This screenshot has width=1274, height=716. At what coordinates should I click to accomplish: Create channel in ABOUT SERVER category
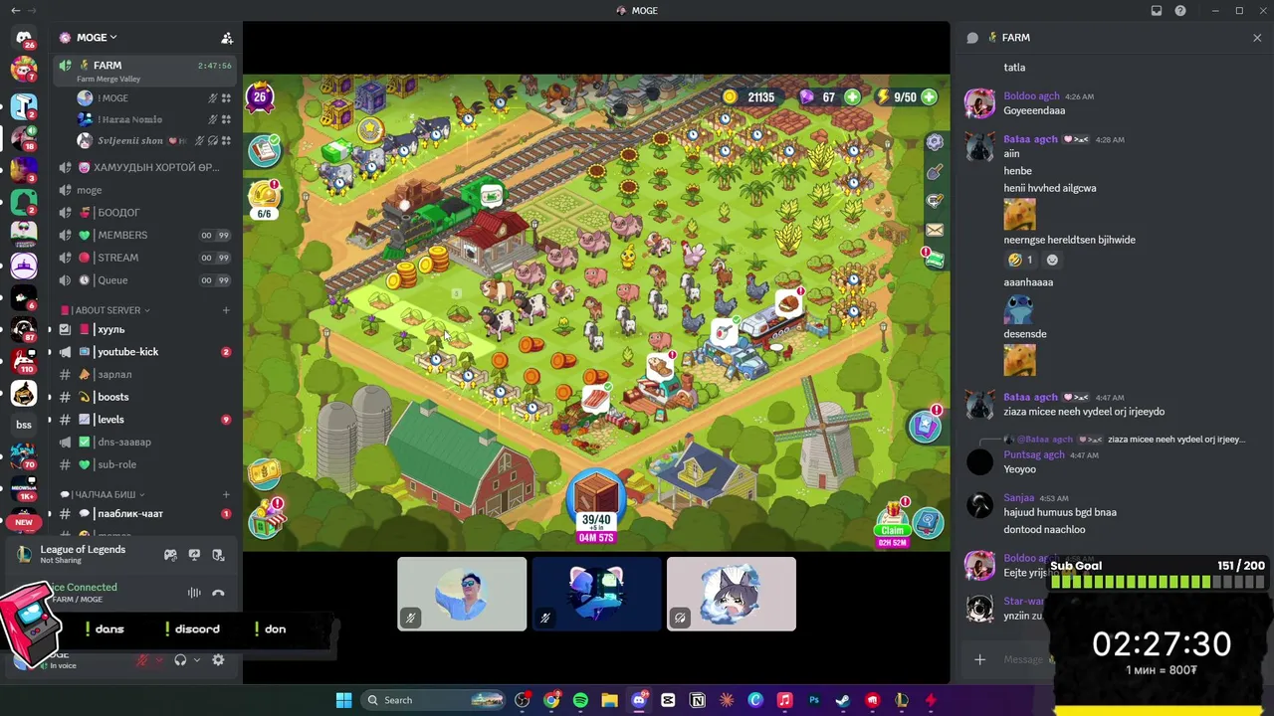(226, 310)
